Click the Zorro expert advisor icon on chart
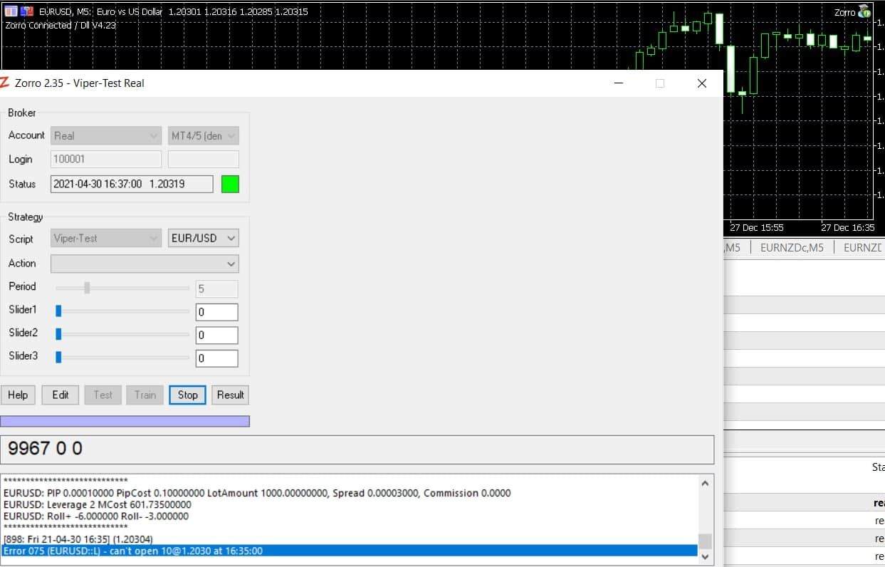 pyautogui.click(x=864, y=11)
